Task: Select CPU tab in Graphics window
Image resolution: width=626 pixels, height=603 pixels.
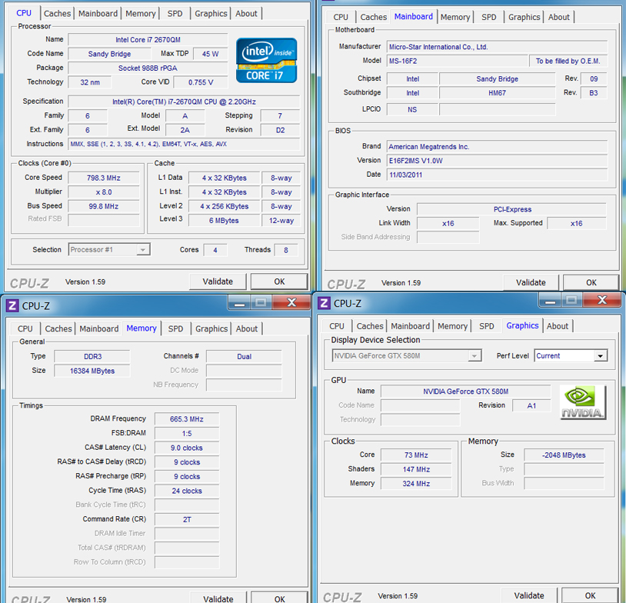Action: [337, 326]
